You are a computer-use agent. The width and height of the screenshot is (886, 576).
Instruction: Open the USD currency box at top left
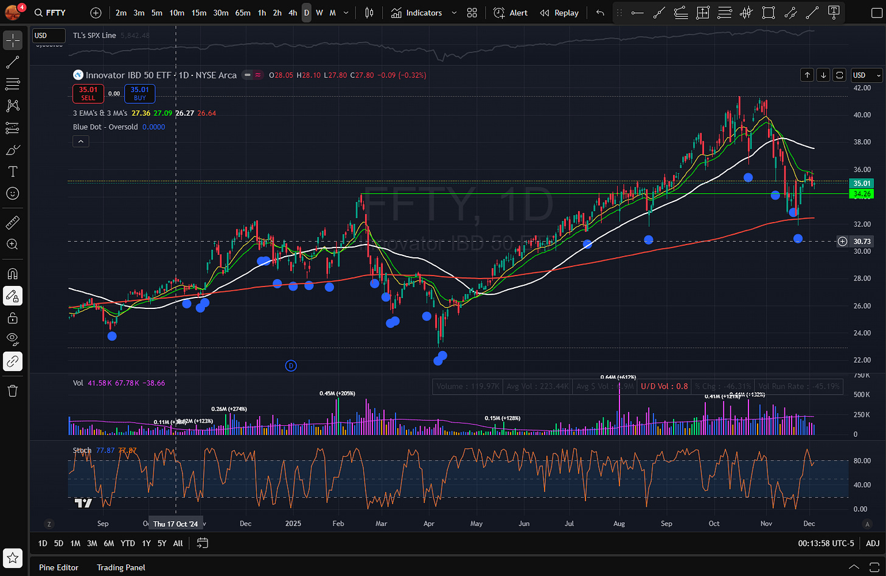(x=49, y=35)
